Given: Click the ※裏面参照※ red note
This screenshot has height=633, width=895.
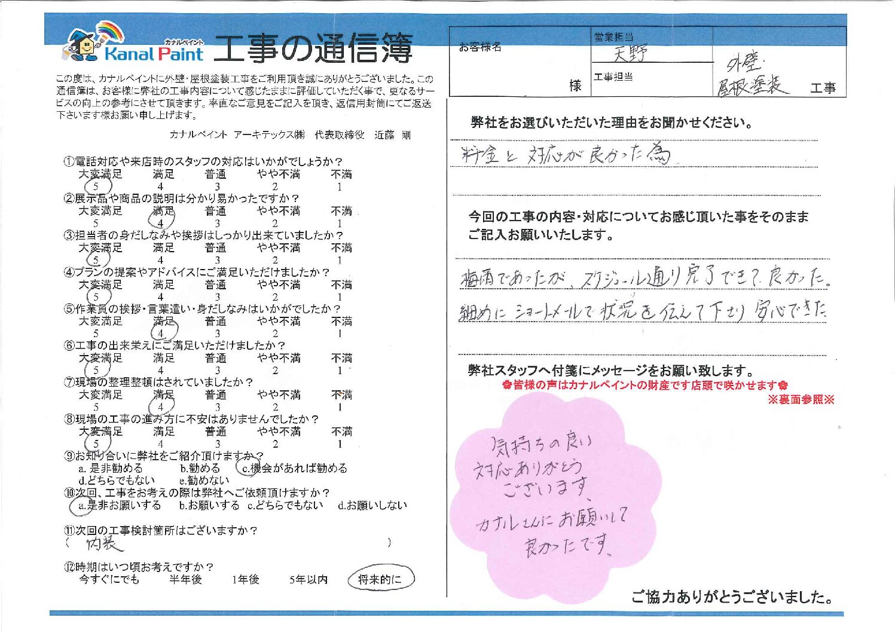Looking at the screenshot, I should click(801, 400).
